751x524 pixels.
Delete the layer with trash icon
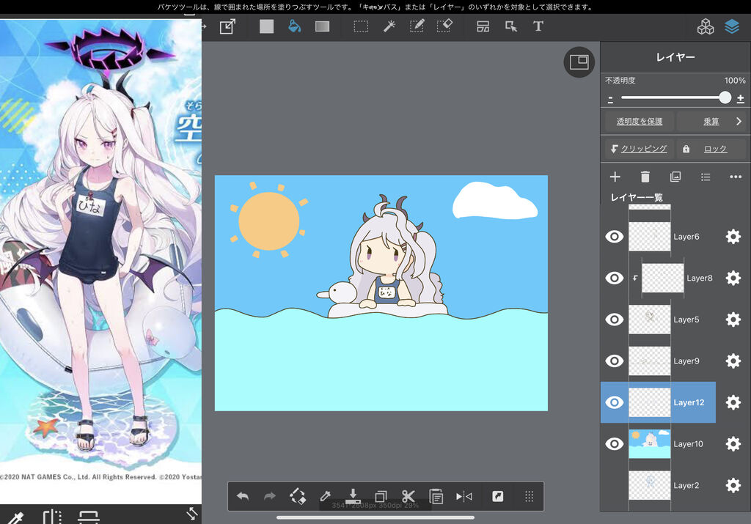[645, 177]
